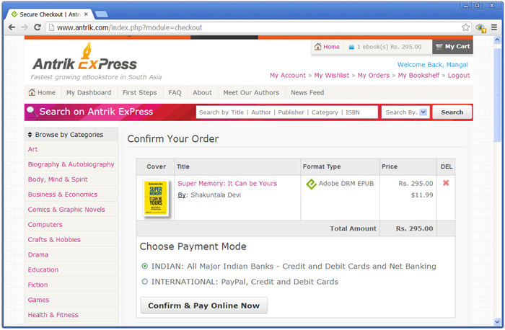Click the By link before Shakuntala Devi
Viewport: 505px width, 330px height.
(181, 195)
